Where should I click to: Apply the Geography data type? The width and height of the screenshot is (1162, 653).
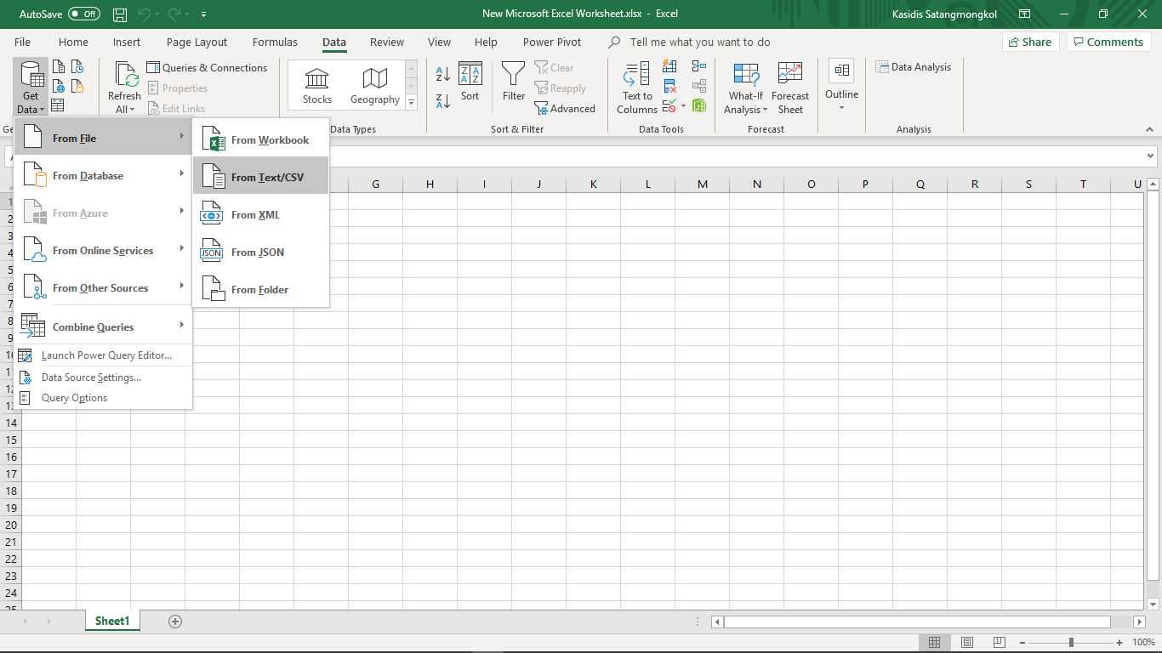coord(374,82)
